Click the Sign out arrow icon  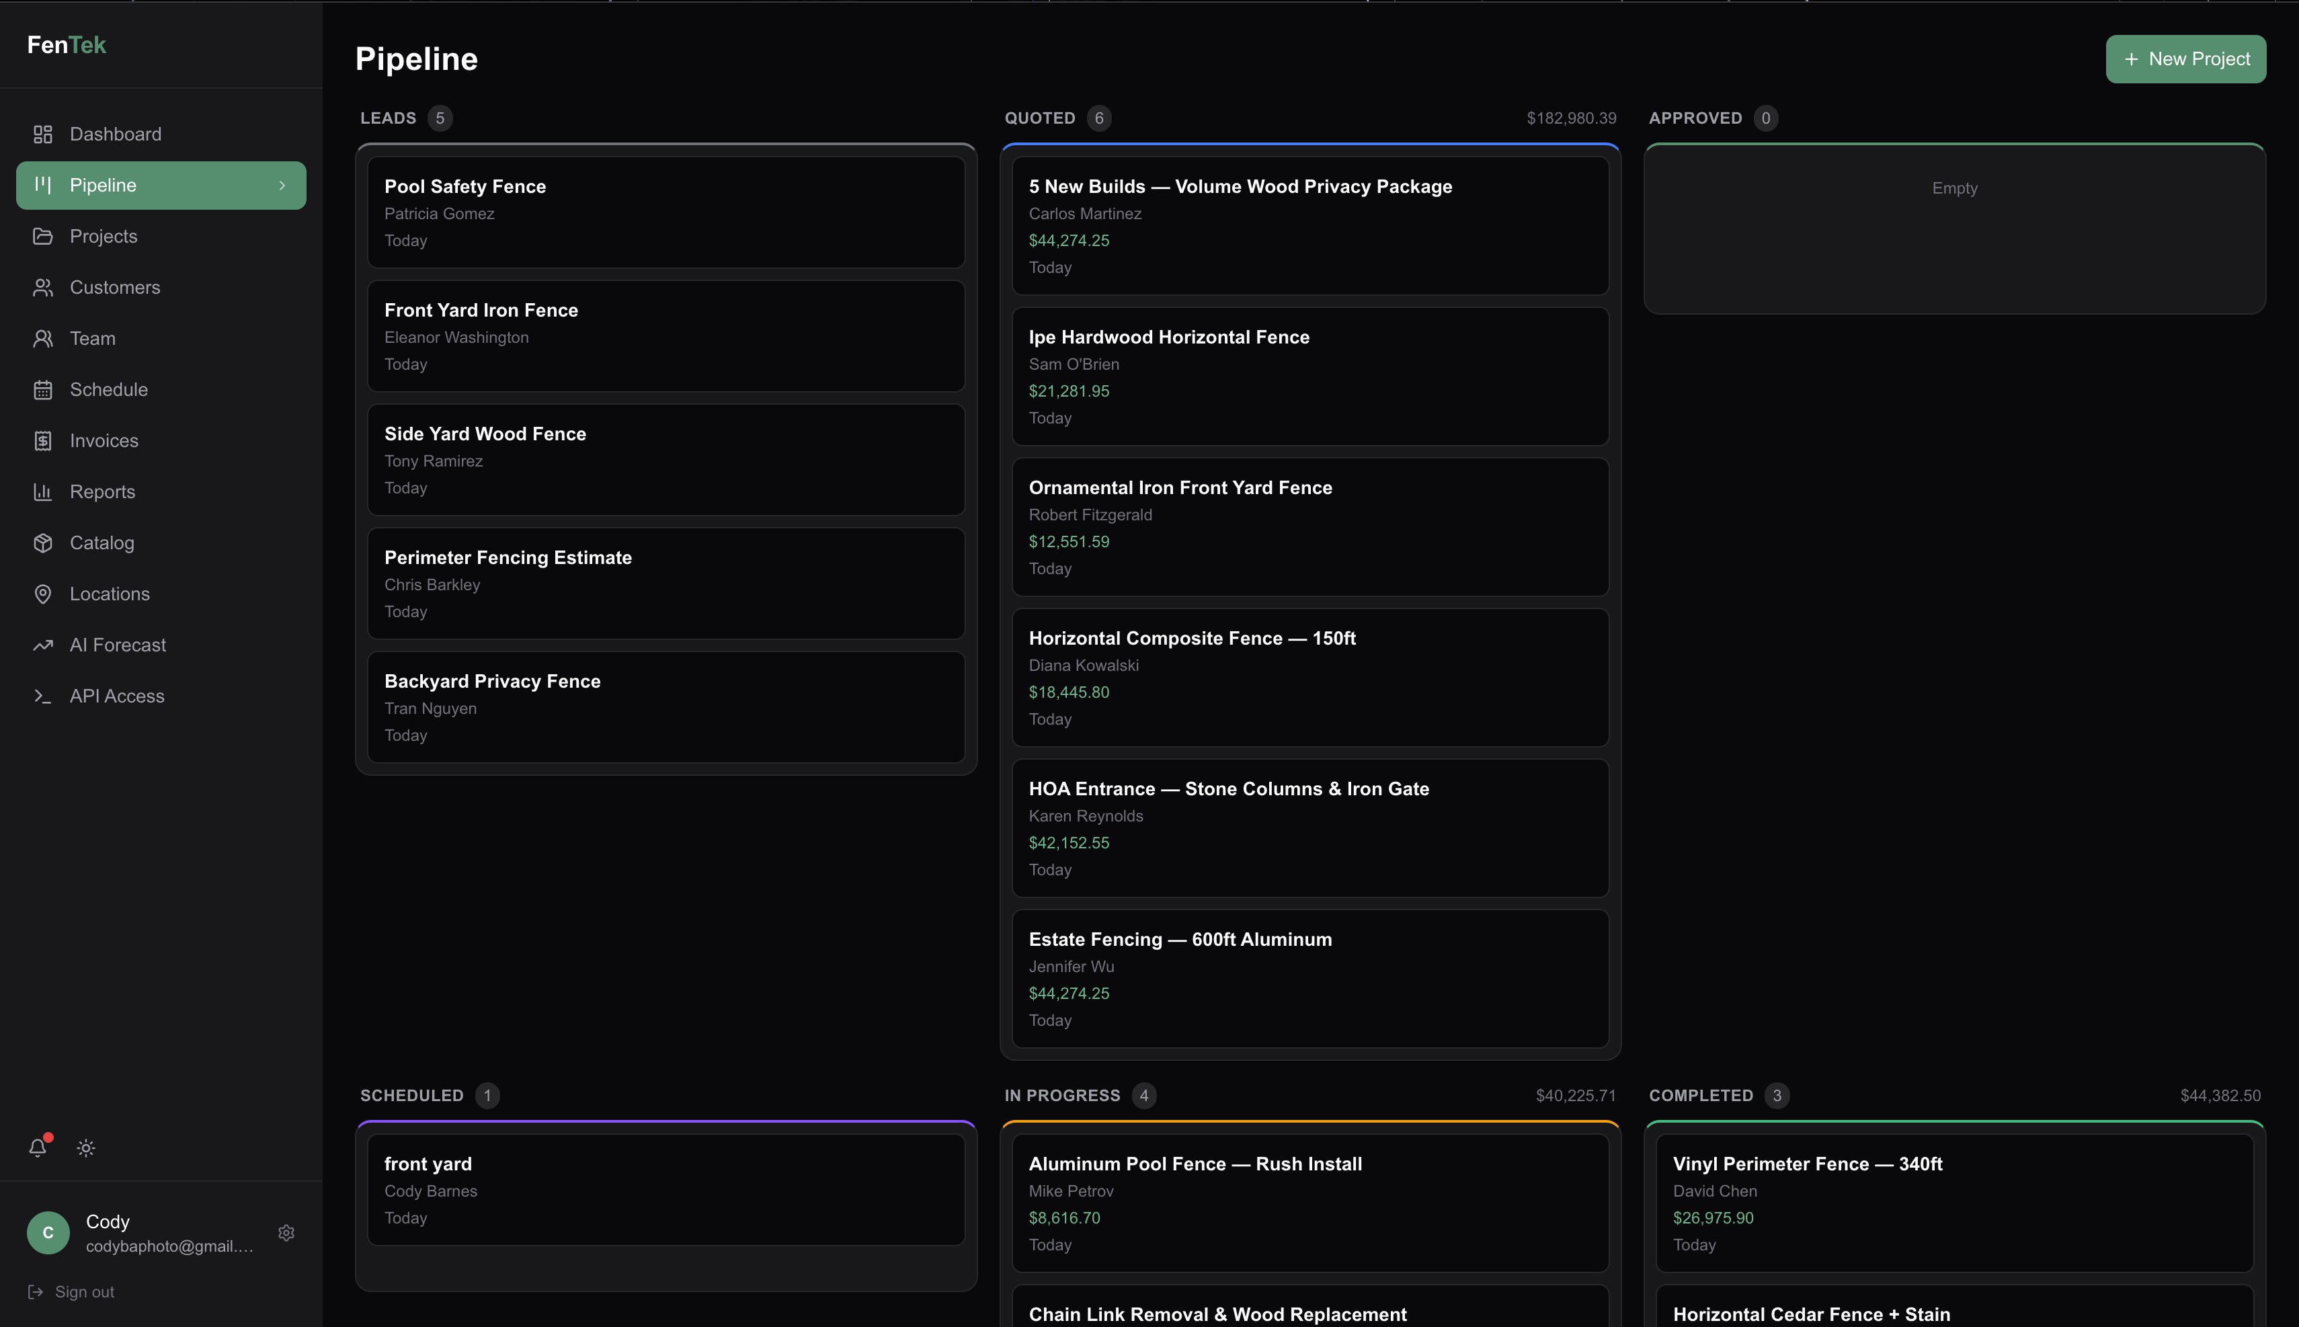(x=36, y=1291)
